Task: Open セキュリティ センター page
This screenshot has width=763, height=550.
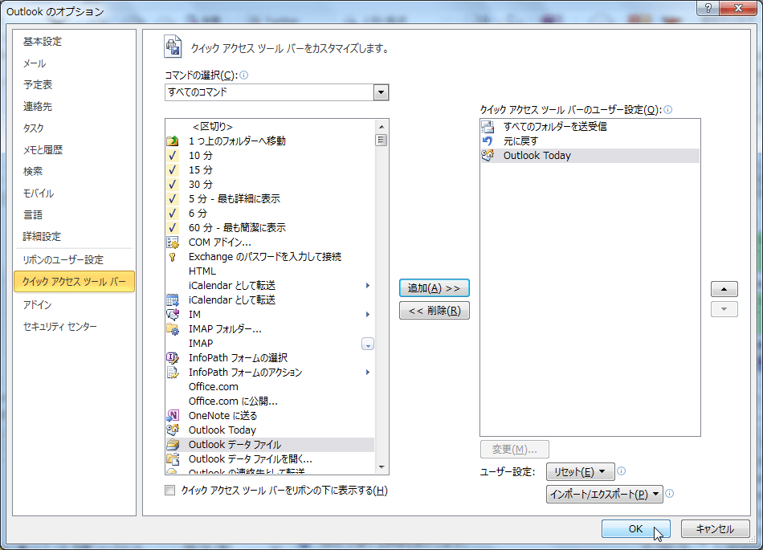Action: click(x=60, y=327)
